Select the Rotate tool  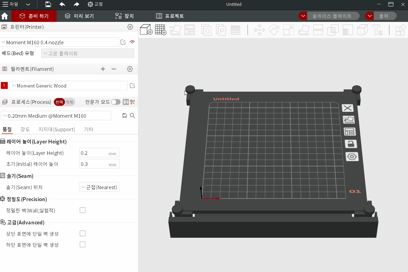pyautogui.click(x=274, y=30)
